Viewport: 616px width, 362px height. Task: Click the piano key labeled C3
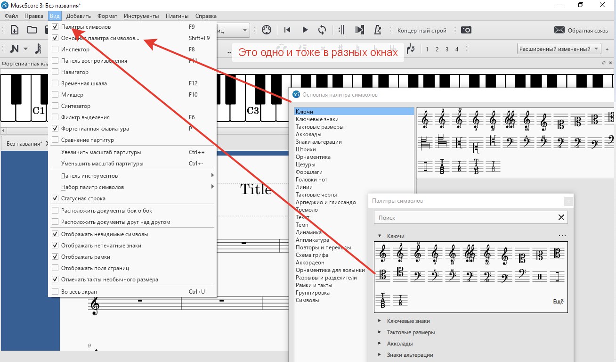[x=254, y=111]
